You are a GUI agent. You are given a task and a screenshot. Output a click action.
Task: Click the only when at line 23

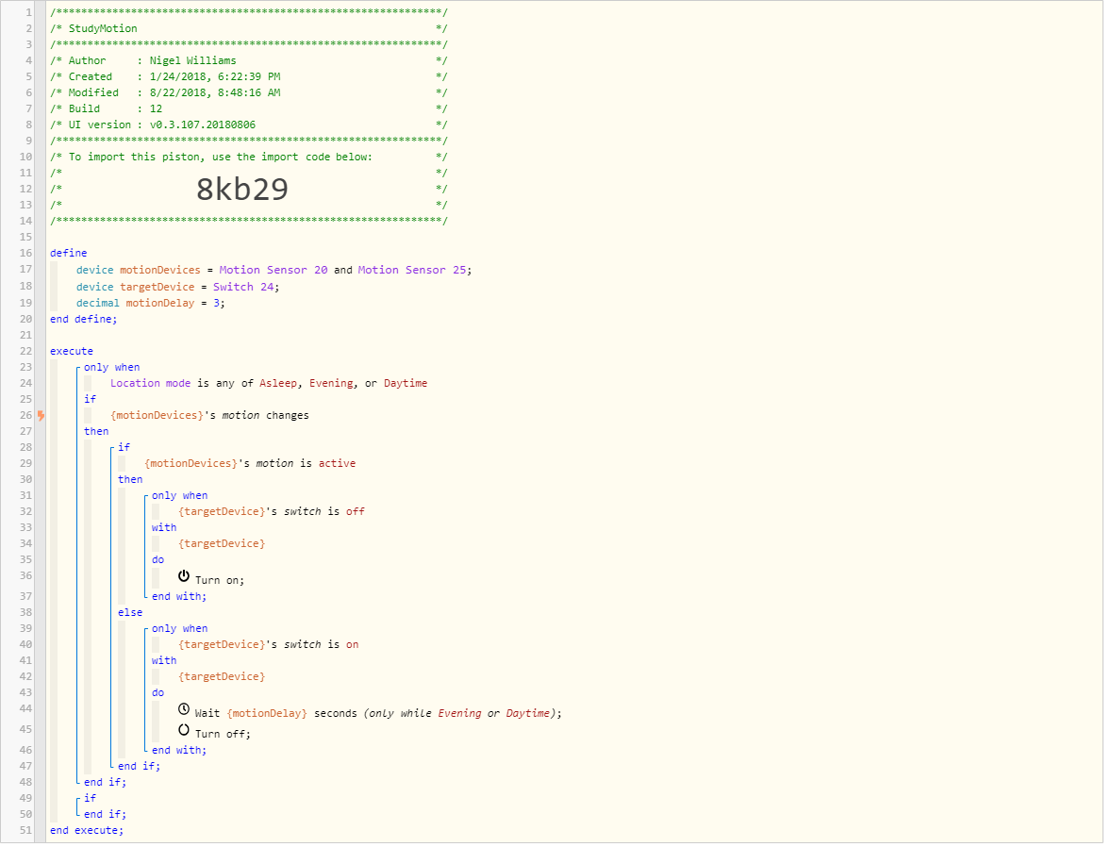click(x=112, y=369)
